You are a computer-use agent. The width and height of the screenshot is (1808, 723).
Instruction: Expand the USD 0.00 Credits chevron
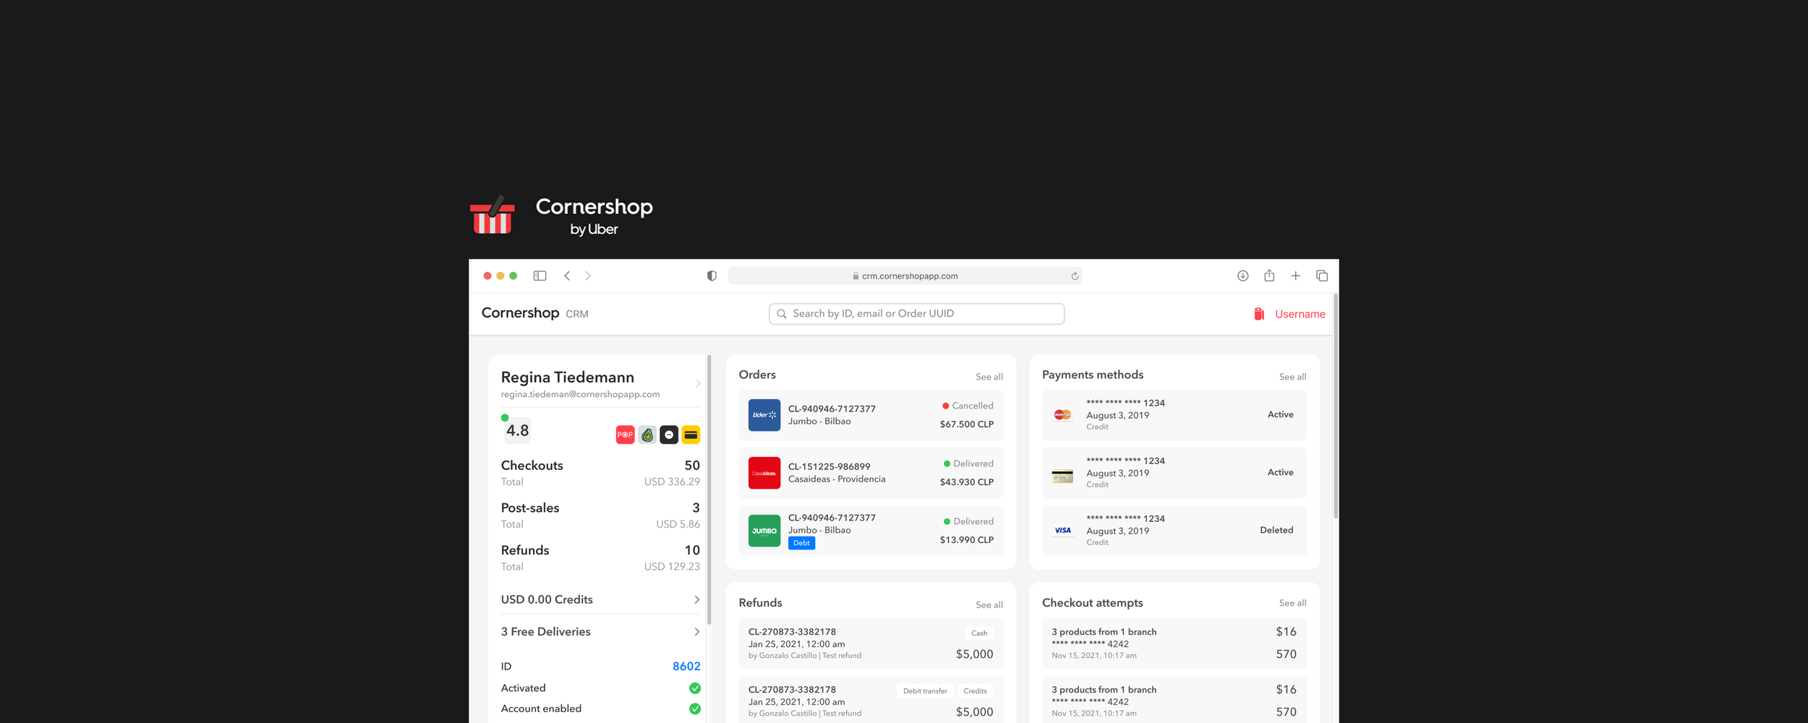(696, 599)
